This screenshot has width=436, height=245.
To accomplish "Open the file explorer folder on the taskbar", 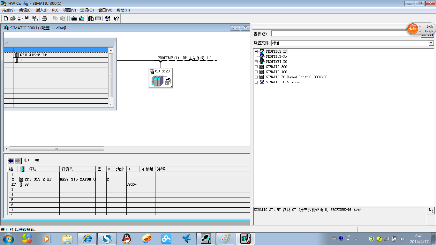I will 67,238.
